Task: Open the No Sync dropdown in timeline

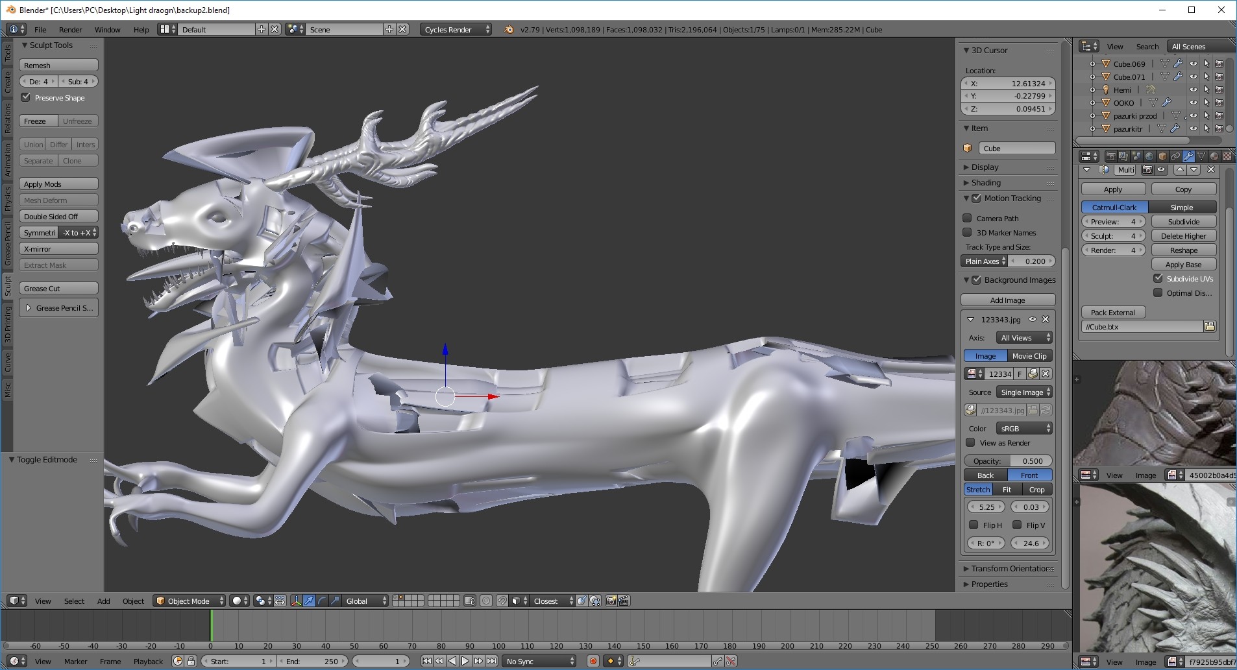Action: click(540, 662)
